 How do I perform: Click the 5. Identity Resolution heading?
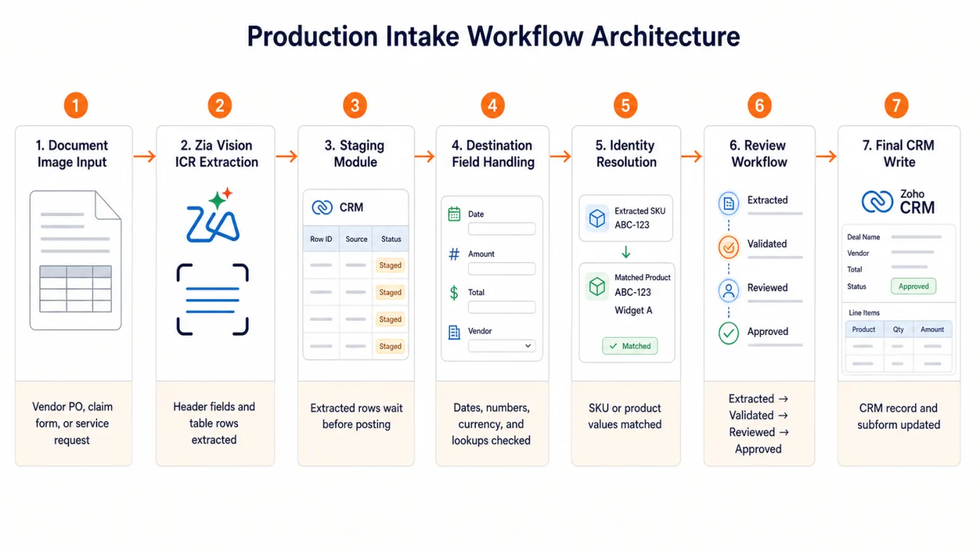click(x=626, y=154)
